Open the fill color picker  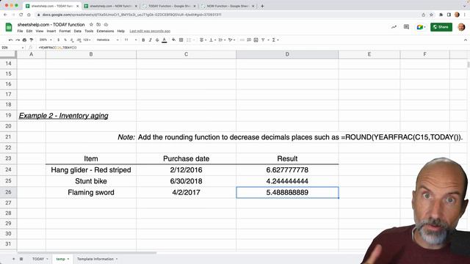174,40
